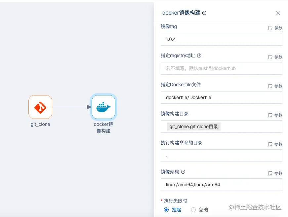Click the git_clone node label
This screenshot has width=288, height=217.
pos(40,125)
